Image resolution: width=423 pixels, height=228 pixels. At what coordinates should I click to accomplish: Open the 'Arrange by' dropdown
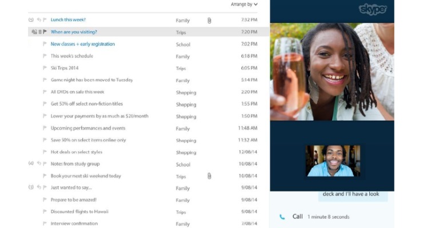coord(244,4)
